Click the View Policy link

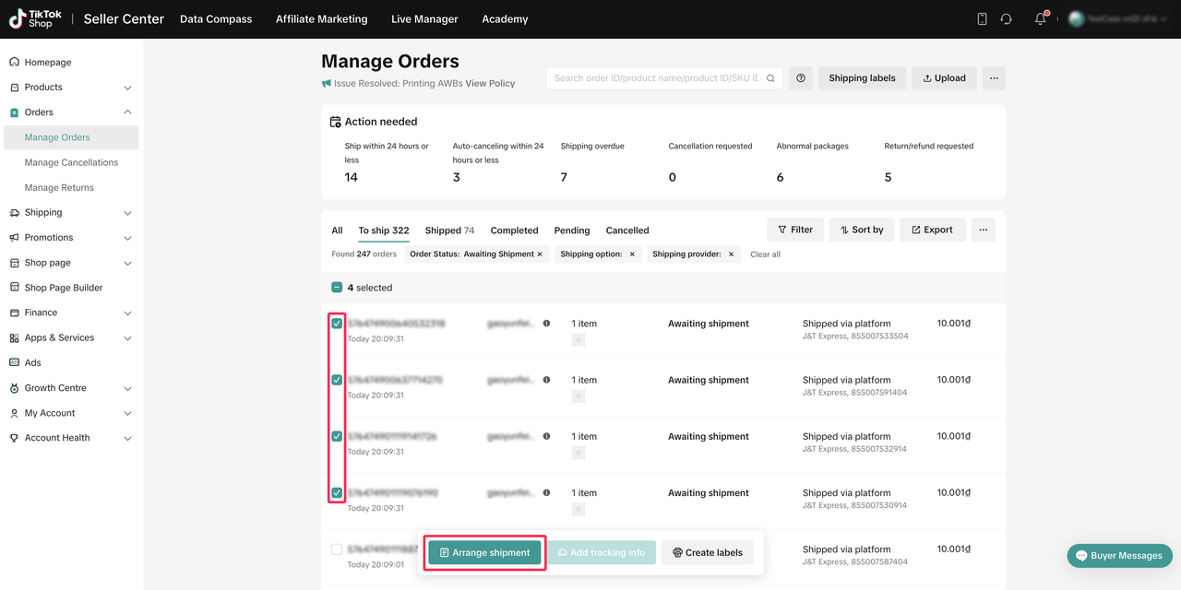tap(490, 83)
